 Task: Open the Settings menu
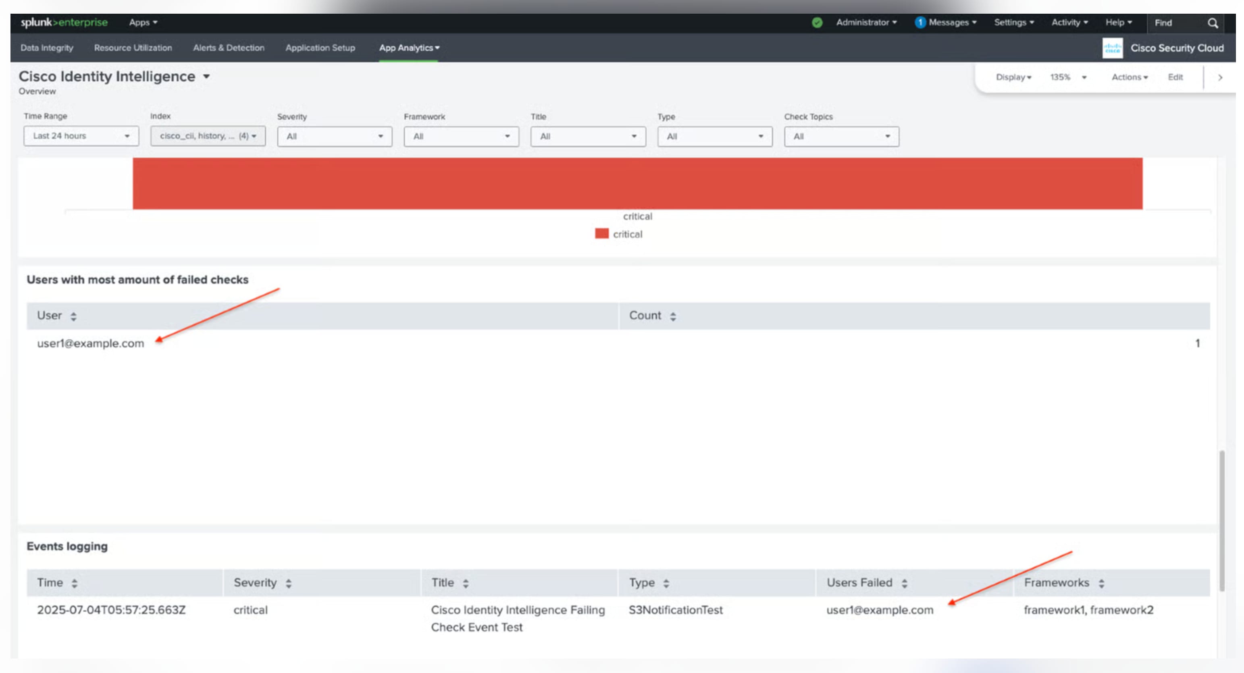(1014, 23)
